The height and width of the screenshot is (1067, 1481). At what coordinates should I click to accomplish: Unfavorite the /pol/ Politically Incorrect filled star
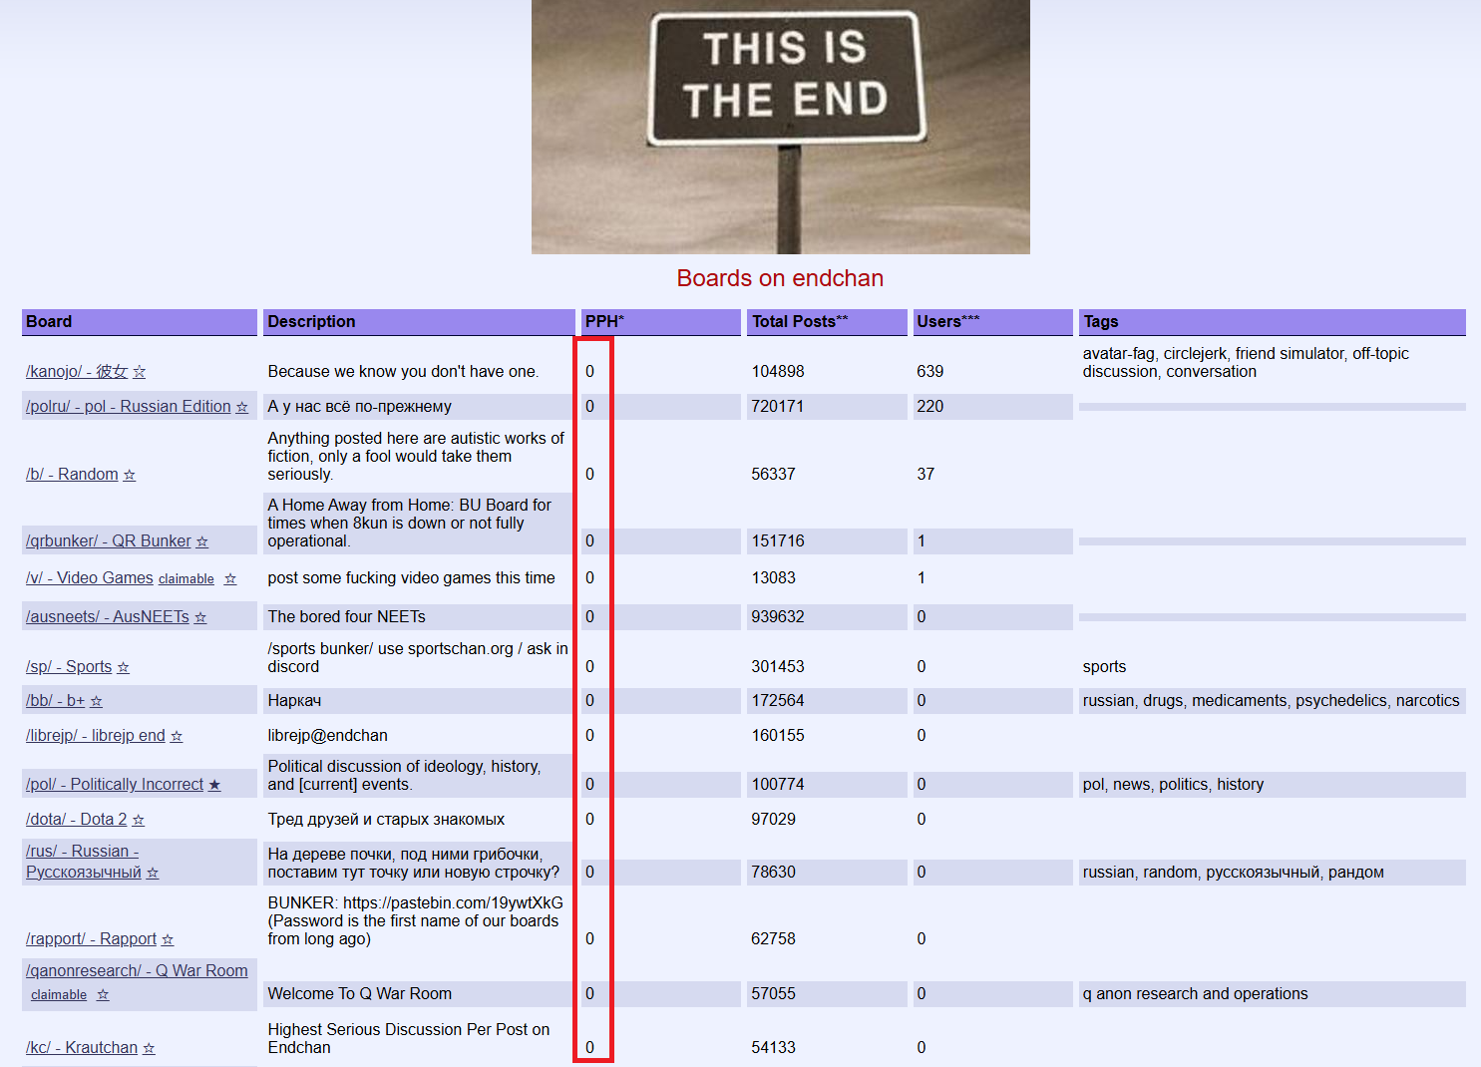(214, 785)
